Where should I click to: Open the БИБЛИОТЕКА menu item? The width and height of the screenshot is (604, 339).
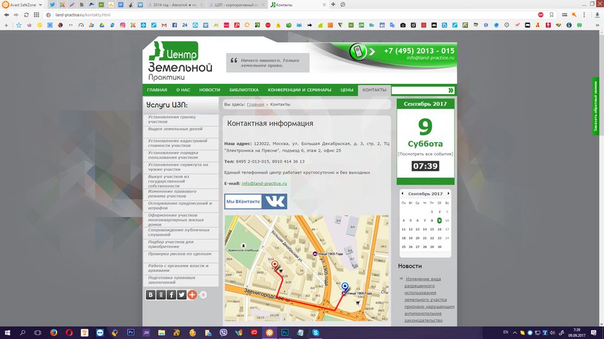point(244,90)
